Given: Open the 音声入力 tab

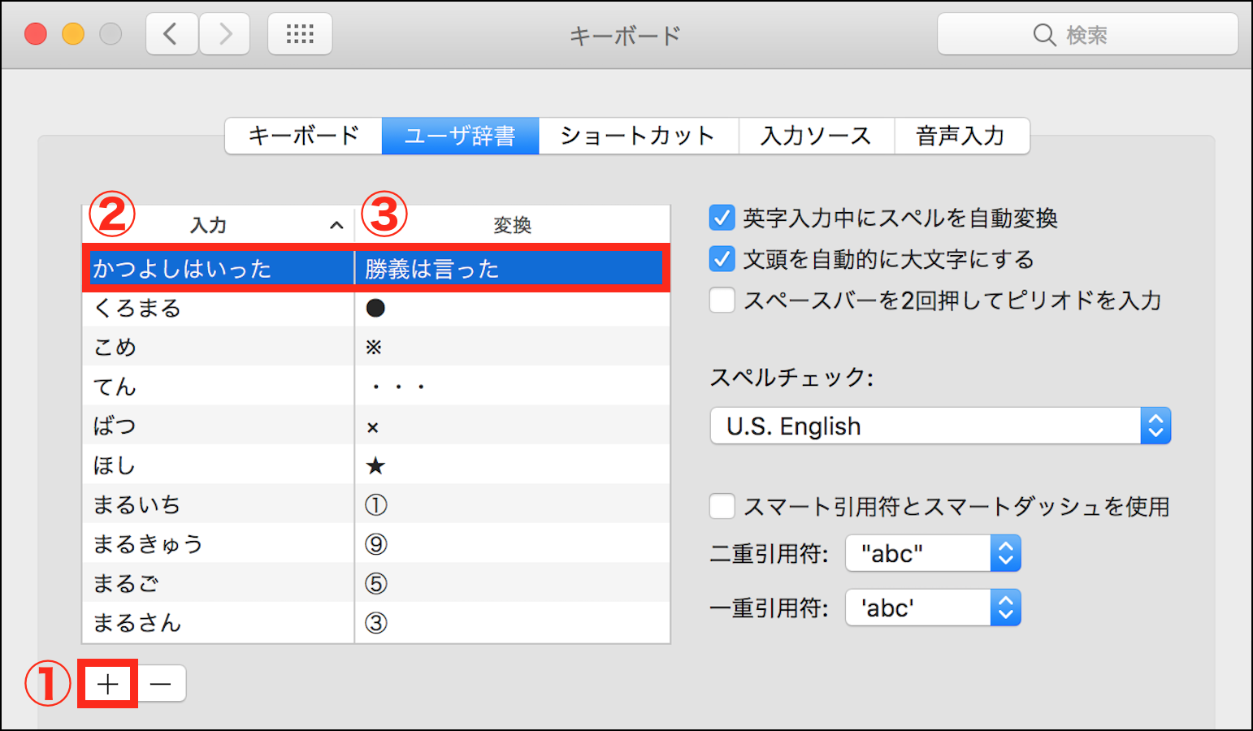Looking at the screenshot, I should [960, 136].
